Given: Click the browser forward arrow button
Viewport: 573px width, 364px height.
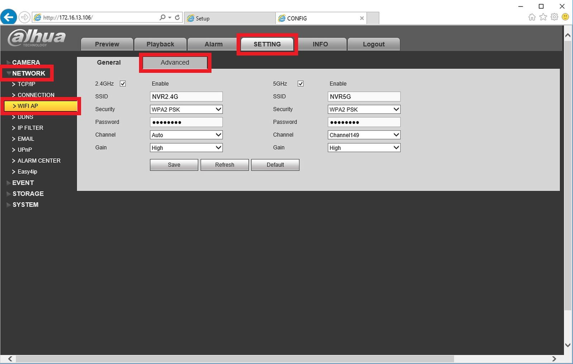Looking at the screenshot, I should tap(24, 17).
